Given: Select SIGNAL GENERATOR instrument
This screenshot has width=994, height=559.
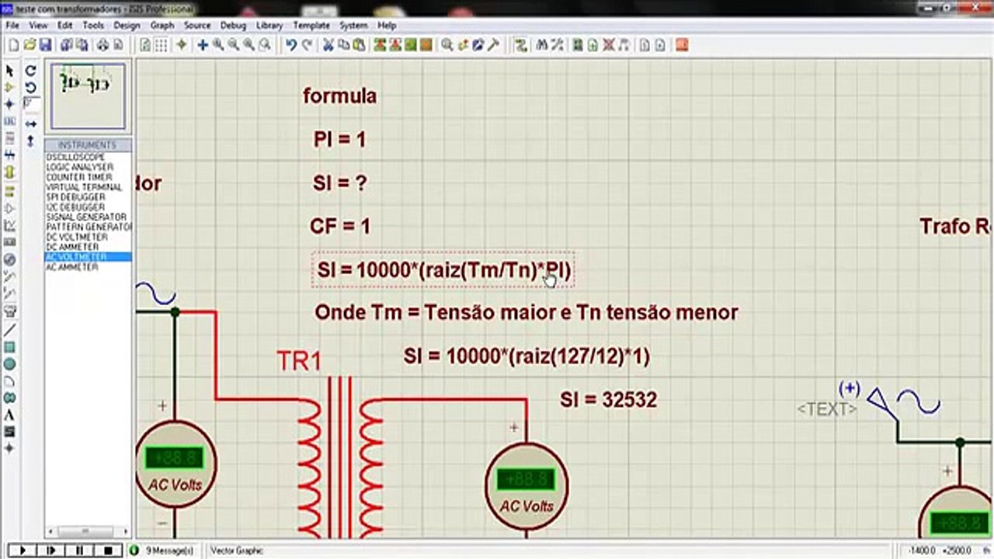Looking at the screenshot, I should (88, 217).
